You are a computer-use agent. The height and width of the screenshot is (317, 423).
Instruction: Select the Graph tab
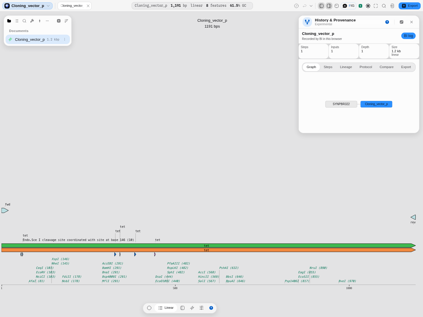[311, 67]
